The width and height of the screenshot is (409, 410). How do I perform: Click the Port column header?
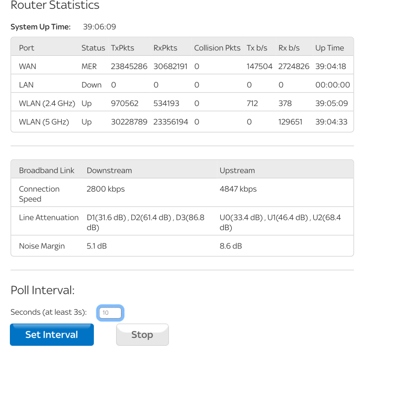(27, 48)
